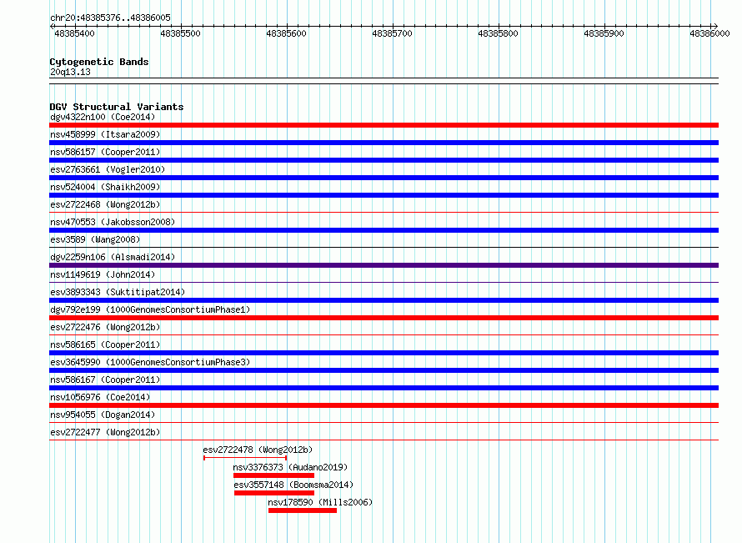Screen dimensions: 742x543
Task: Open nsv586165 (Cooper2011) variant
Action: [105, 344]
